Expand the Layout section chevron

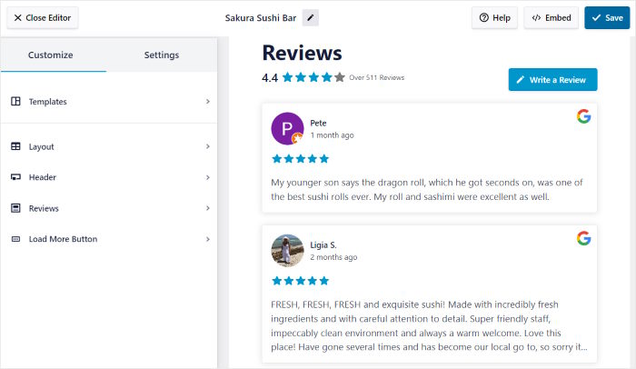(x=208, y=146)
